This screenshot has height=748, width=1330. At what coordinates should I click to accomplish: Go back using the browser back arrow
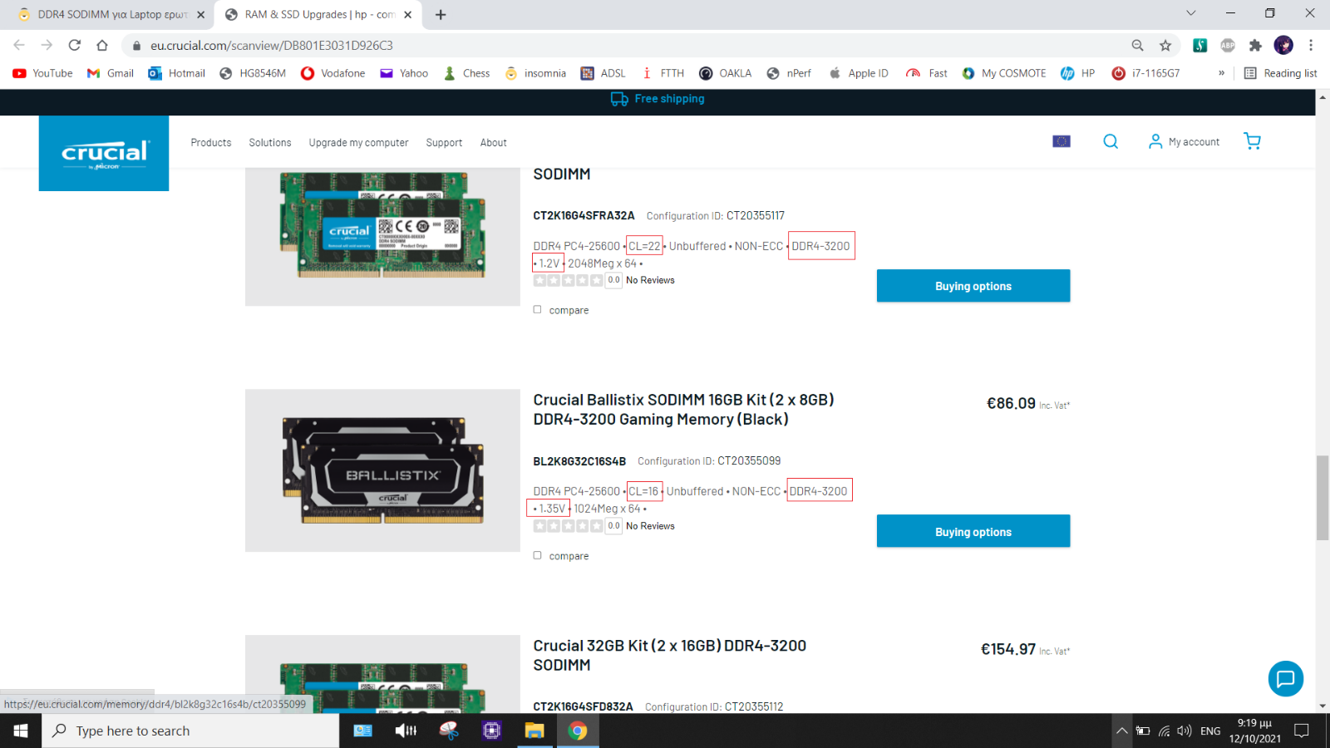(x=19, y=45)
